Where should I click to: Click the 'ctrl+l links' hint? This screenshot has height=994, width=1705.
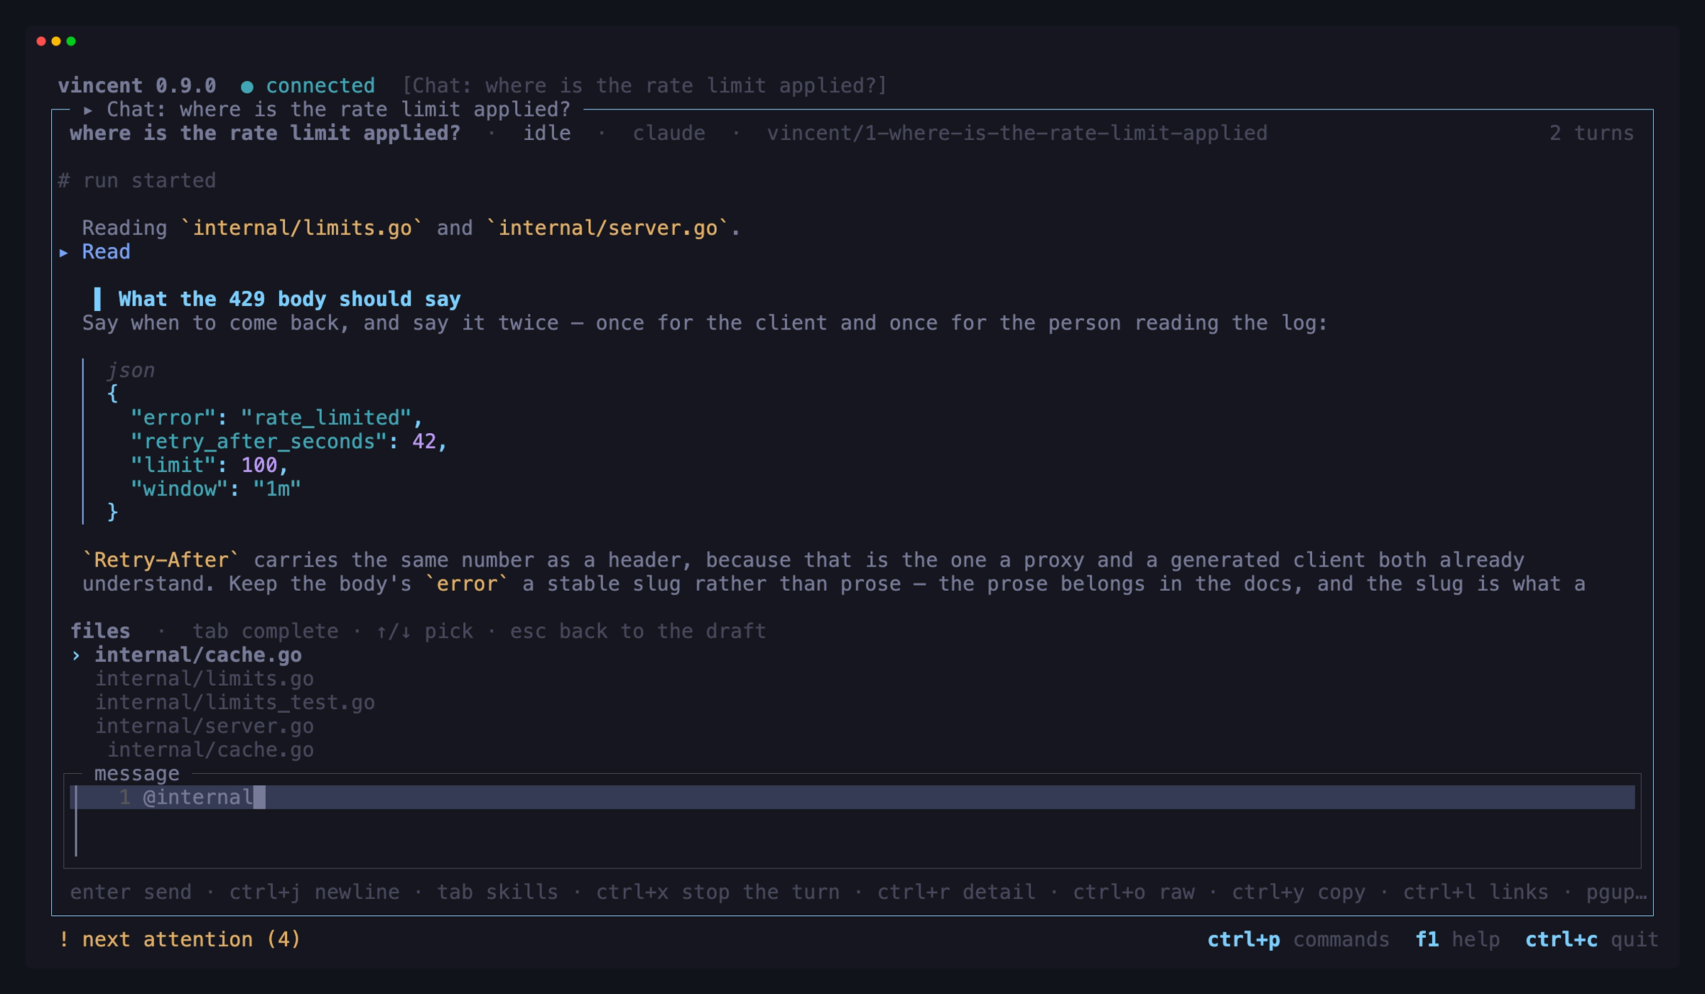pos(1476,892)
